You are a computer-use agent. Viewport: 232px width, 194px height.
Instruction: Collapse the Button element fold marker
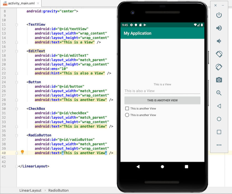[17, 82]
